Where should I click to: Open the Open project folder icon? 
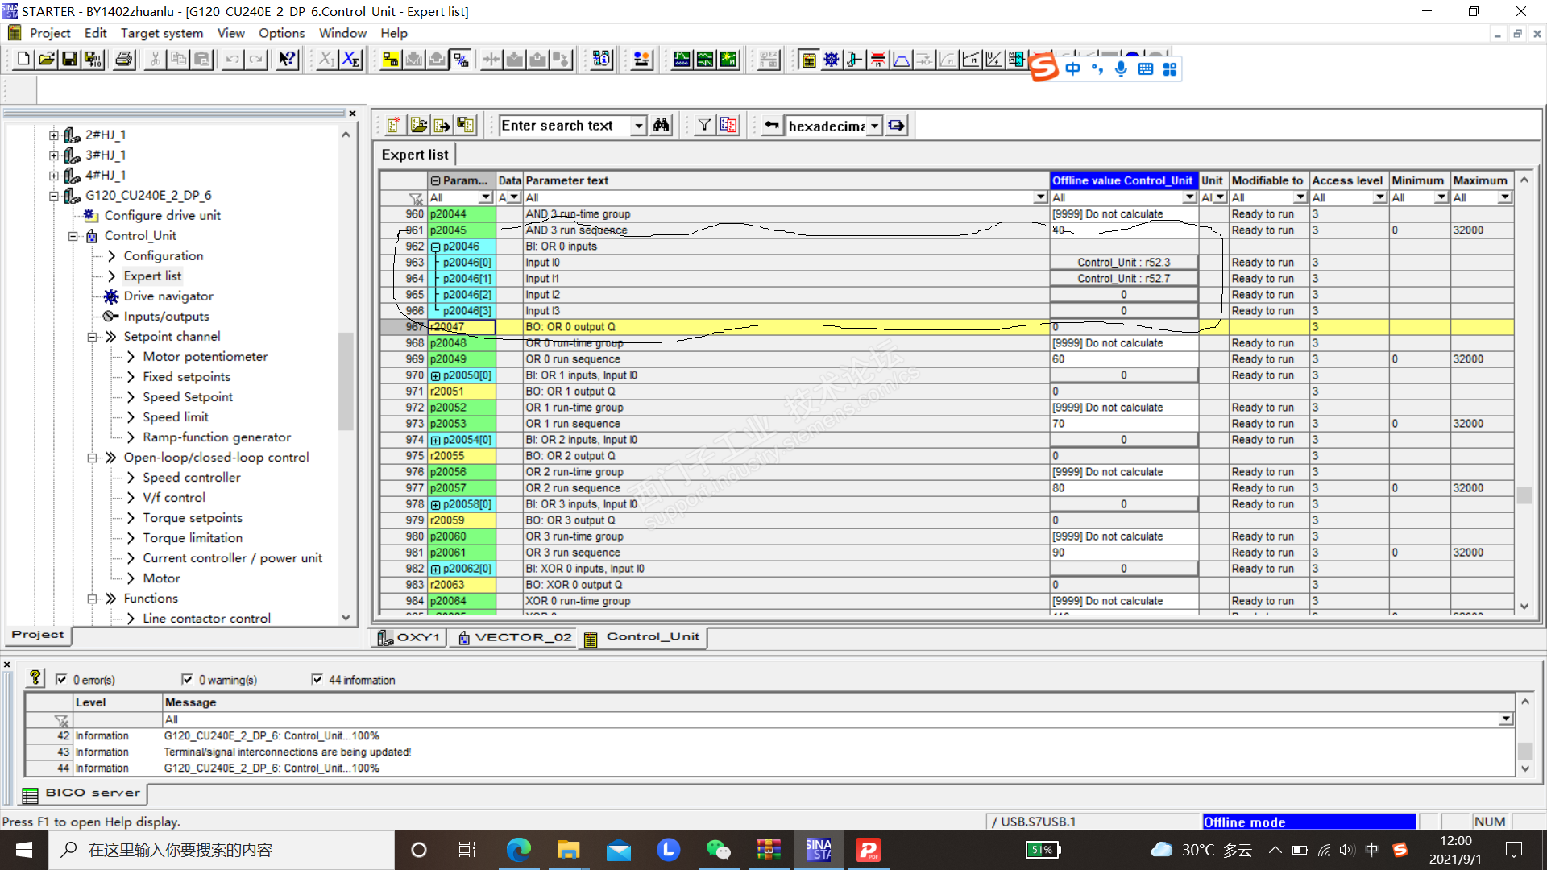point(47,59)
